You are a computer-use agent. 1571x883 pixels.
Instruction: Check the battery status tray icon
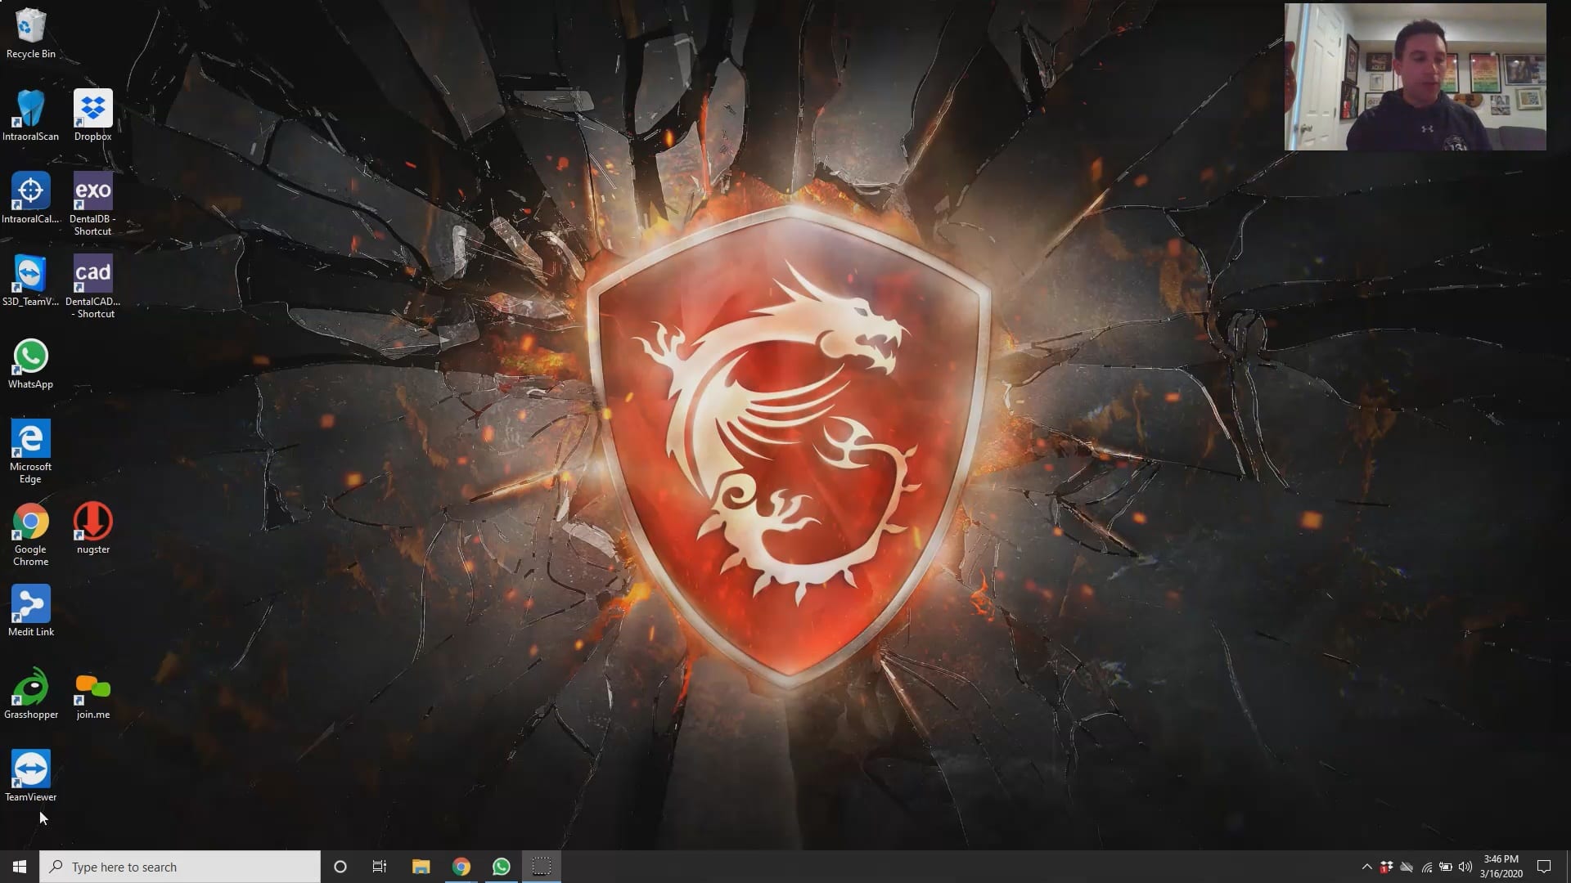pyautogui.click(x=1446, y=867)
